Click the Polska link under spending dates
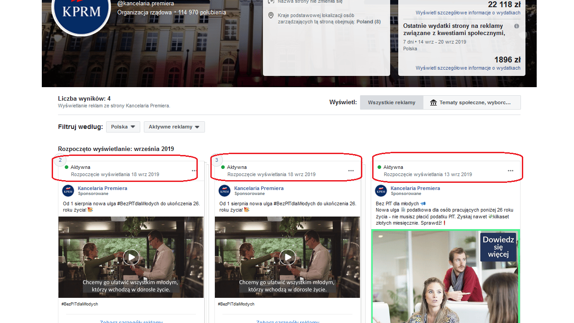The image size is (574, 323). pos(410,49)
